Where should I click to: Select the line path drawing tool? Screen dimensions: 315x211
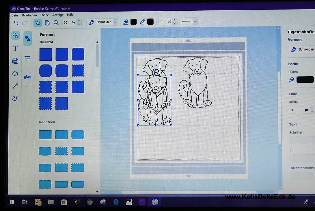click(15, 86)
